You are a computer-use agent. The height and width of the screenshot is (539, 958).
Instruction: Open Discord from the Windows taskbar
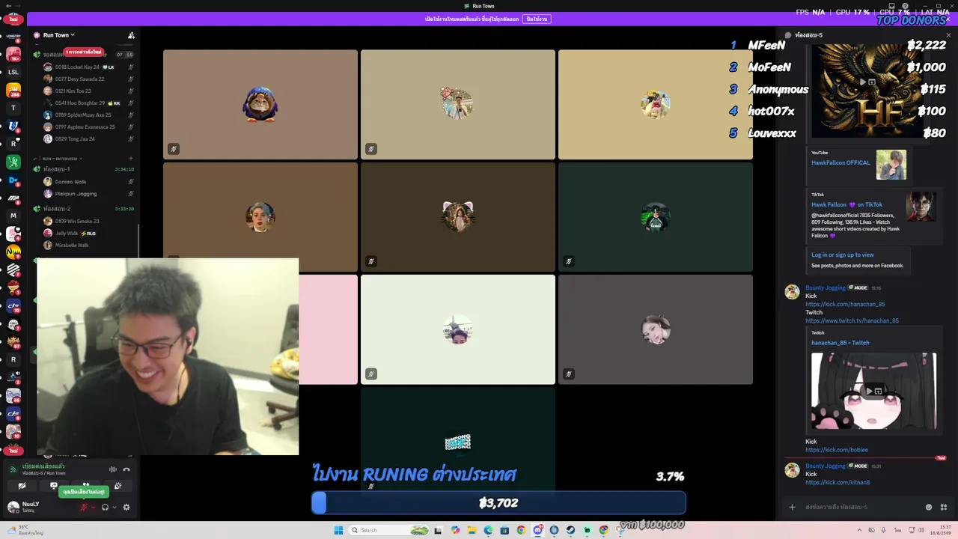click(x=537, y=530)
